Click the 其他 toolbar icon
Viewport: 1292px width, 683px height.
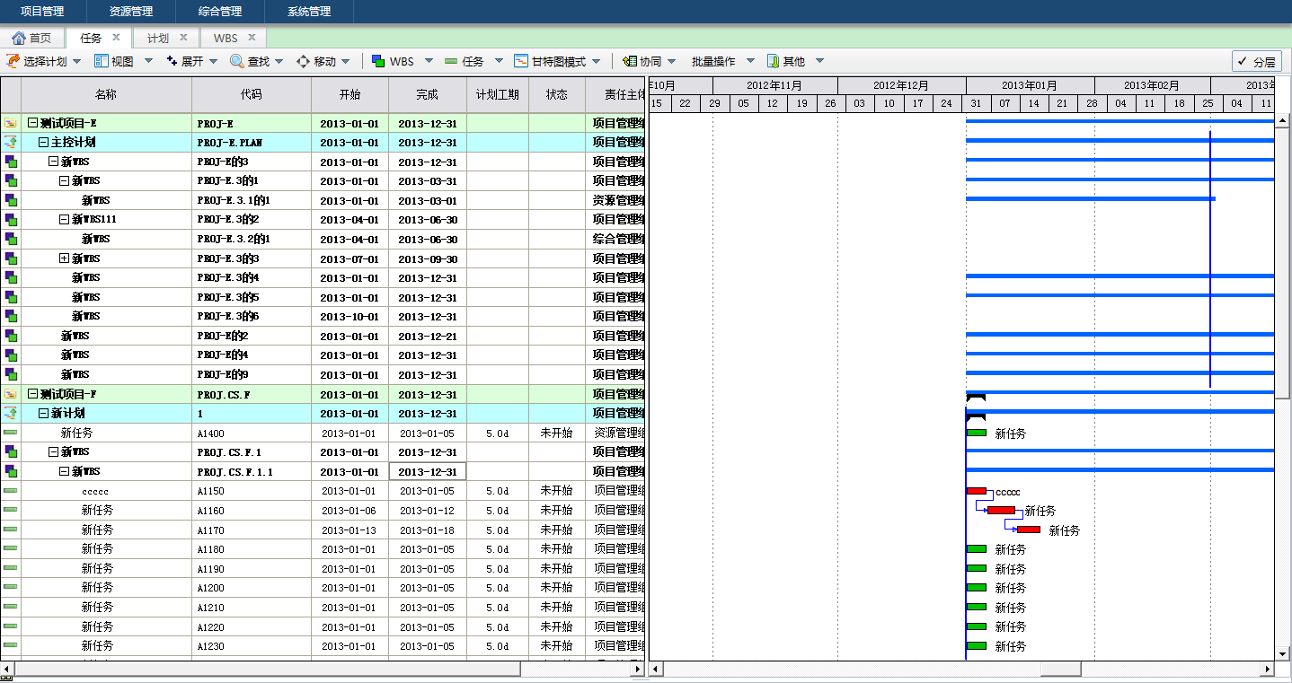[x=773, y=61]
